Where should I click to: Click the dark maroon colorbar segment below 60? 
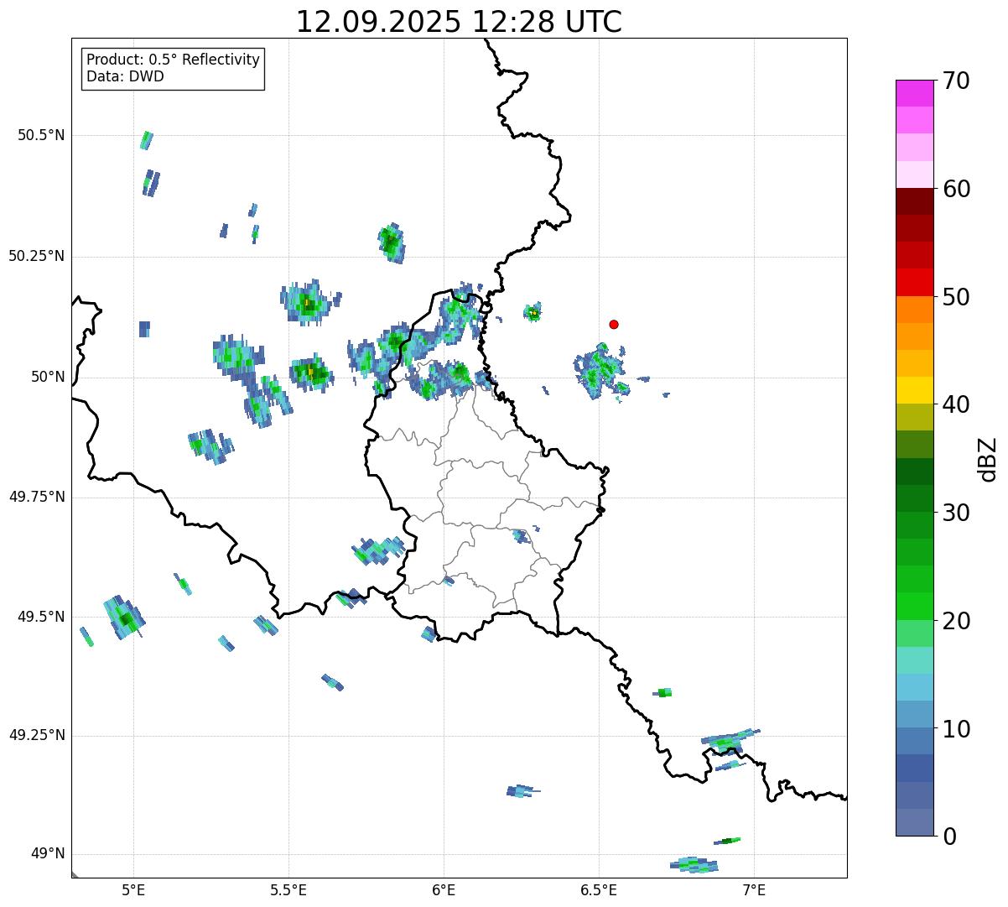(x=914, y=201)
